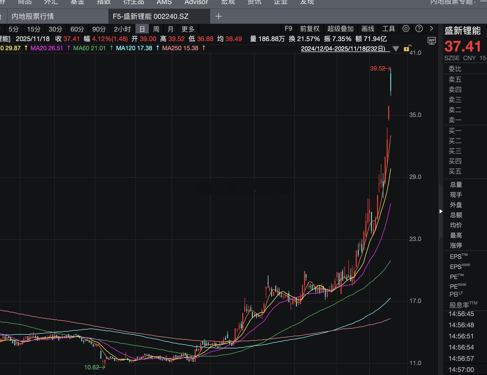Click the date range text field
Image resolution: width=487 pixels, height=375 pixels.
[x=343, y=49]
